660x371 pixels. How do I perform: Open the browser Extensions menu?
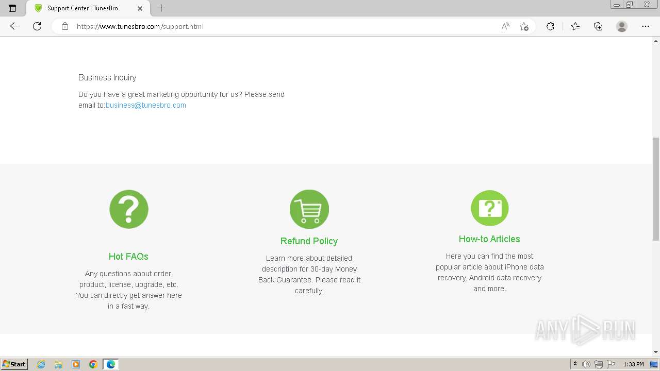coord(550,26)
